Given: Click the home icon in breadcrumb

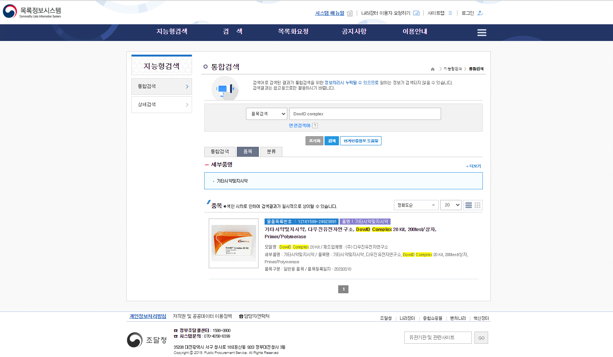Looking at the screenshot, I should pyautogui.click(x=433, y=69).
